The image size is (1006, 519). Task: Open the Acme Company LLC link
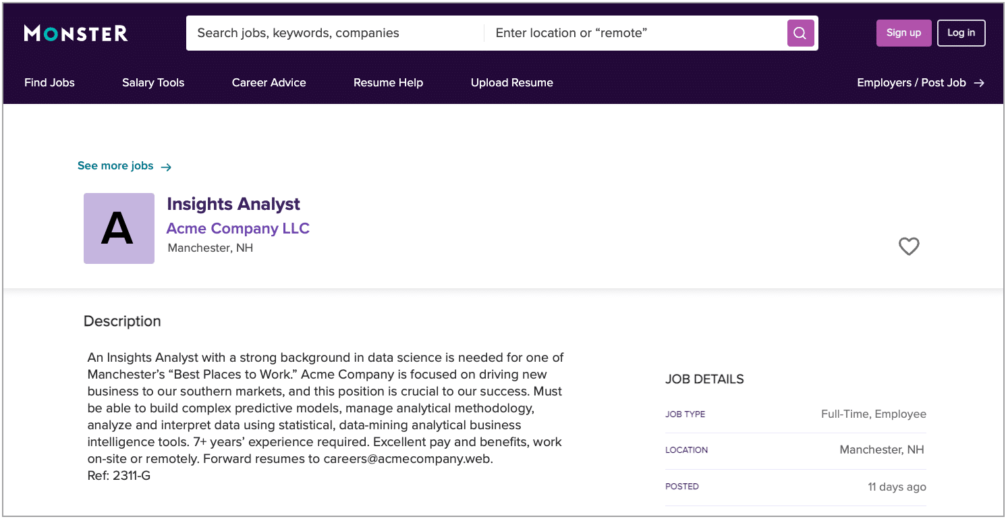[237, 228]
